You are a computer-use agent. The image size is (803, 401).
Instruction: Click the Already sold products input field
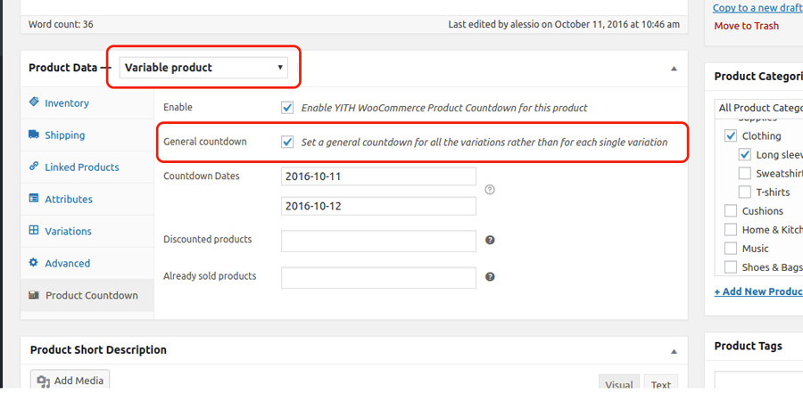378,278
